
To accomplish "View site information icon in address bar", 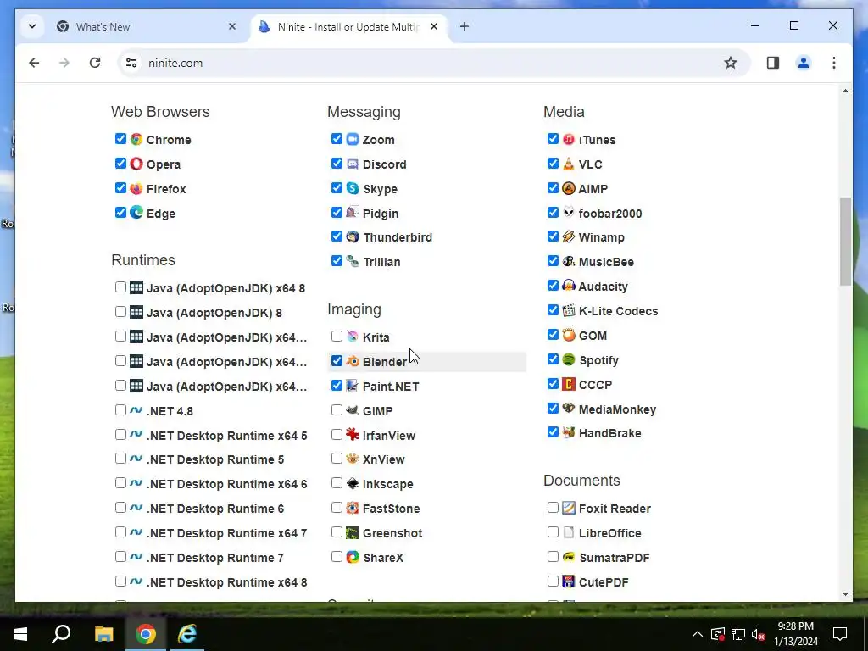I will tap(131, 63).
